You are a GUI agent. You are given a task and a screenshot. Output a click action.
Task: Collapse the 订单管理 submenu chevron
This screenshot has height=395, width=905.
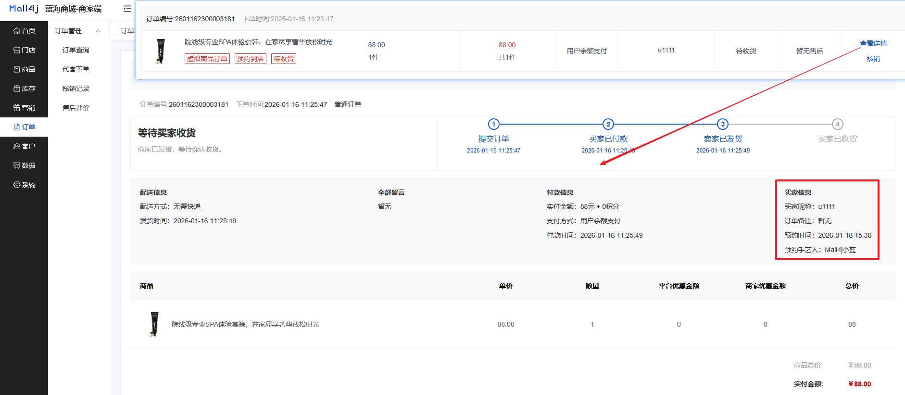tap(98, 31)
